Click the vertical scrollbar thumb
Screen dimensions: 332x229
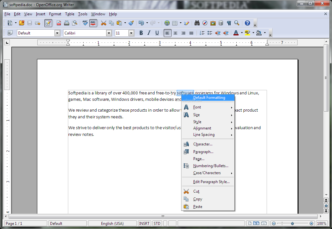click(x=326, y=78)
